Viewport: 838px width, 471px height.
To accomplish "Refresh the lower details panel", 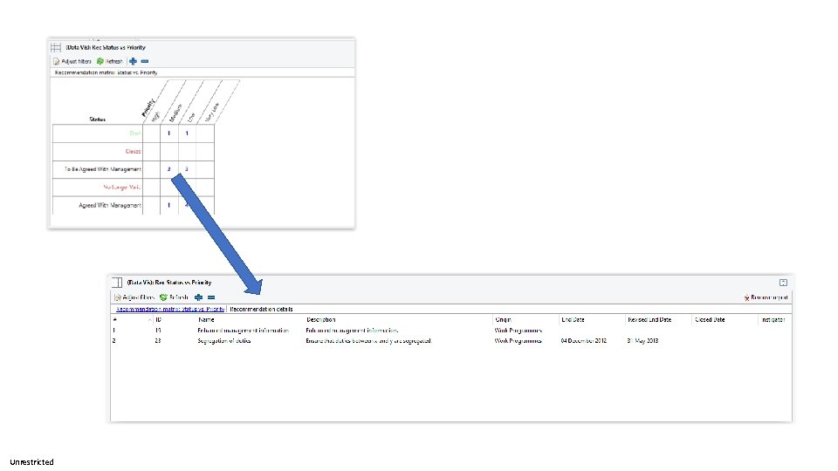I will [x=174, y=297].
